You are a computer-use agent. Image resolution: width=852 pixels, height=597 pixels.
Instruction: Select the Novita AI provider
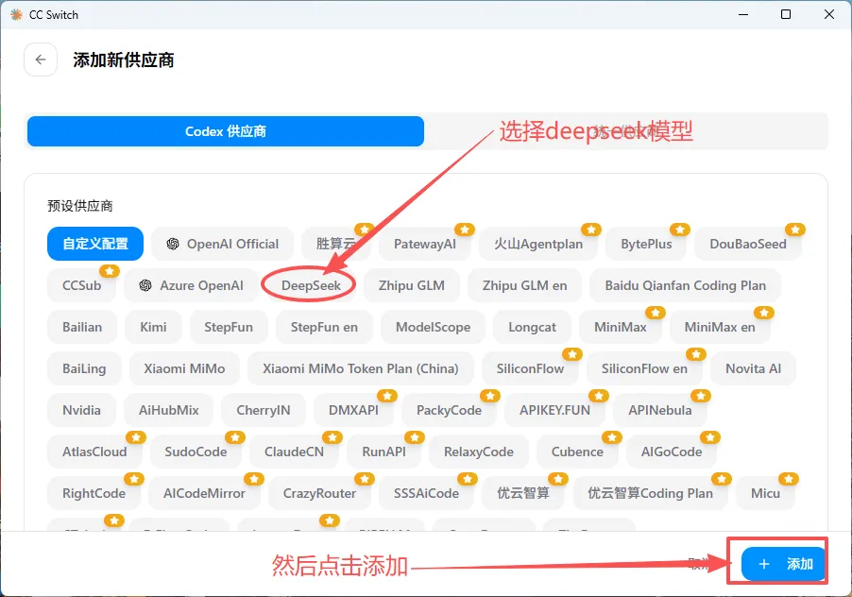pos(753,368)
